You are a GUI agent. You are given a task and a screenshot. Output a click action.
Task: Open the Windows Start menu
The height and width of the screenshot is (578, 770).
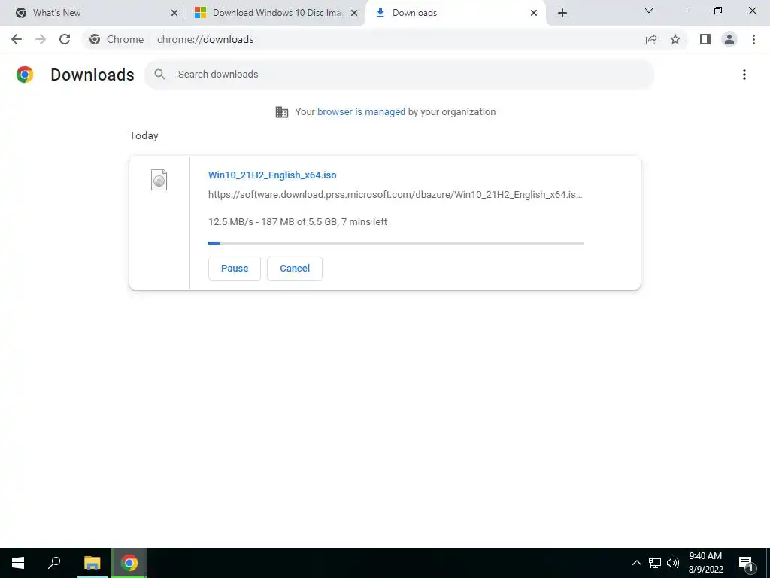coord(18,563)
